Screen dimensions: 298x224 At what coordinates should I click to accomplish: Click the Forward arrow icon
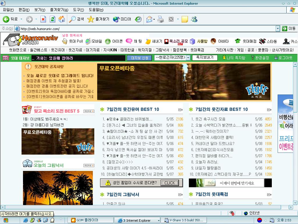click(x=29, y=19)
